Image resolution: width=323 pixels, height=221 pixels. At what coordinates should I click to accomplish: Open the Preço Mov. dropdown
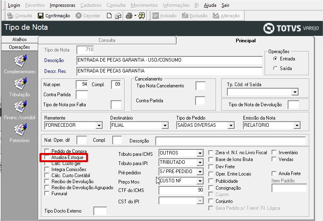[200, 181]
